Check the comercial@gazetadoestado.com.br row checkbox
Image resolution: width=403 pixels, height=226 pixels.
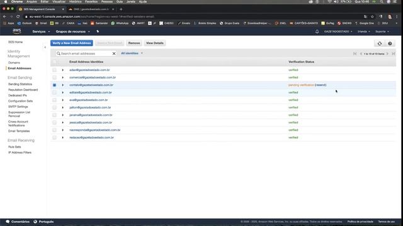tap(55, 77)
